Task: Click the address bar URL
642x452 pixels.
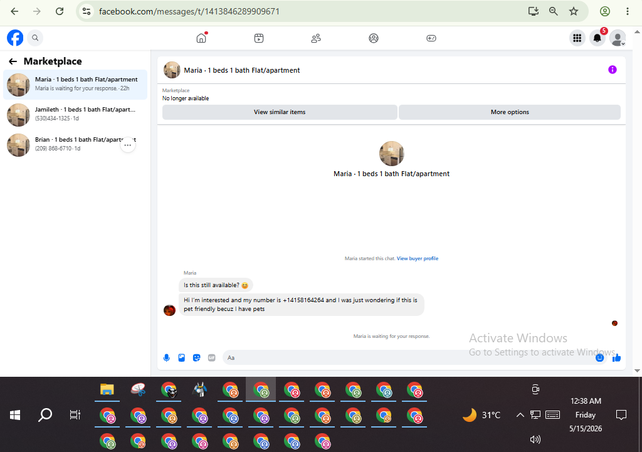Action: point(189,11)
